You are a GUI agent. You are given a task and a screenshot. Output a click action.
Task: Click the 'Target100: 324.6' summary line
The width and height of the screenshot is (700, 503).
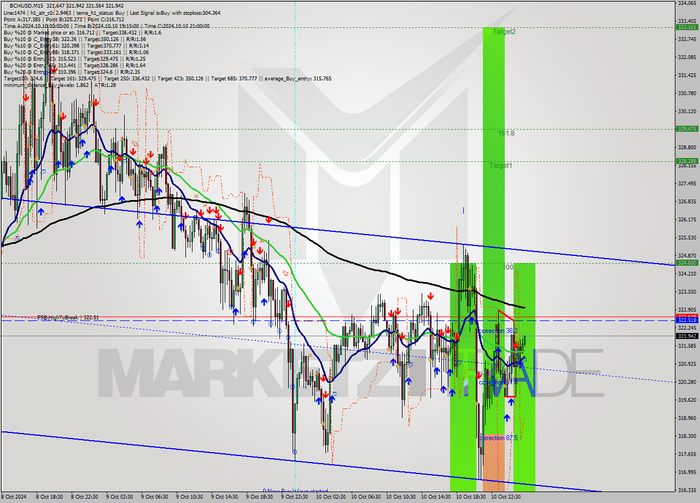[167, 78]
